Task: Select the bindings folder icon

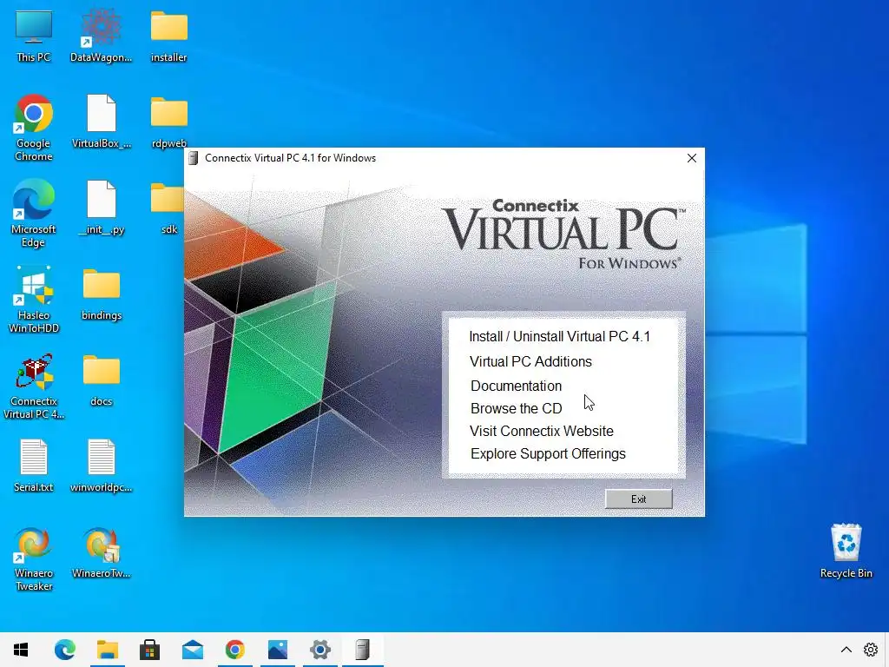Action: 101,295
